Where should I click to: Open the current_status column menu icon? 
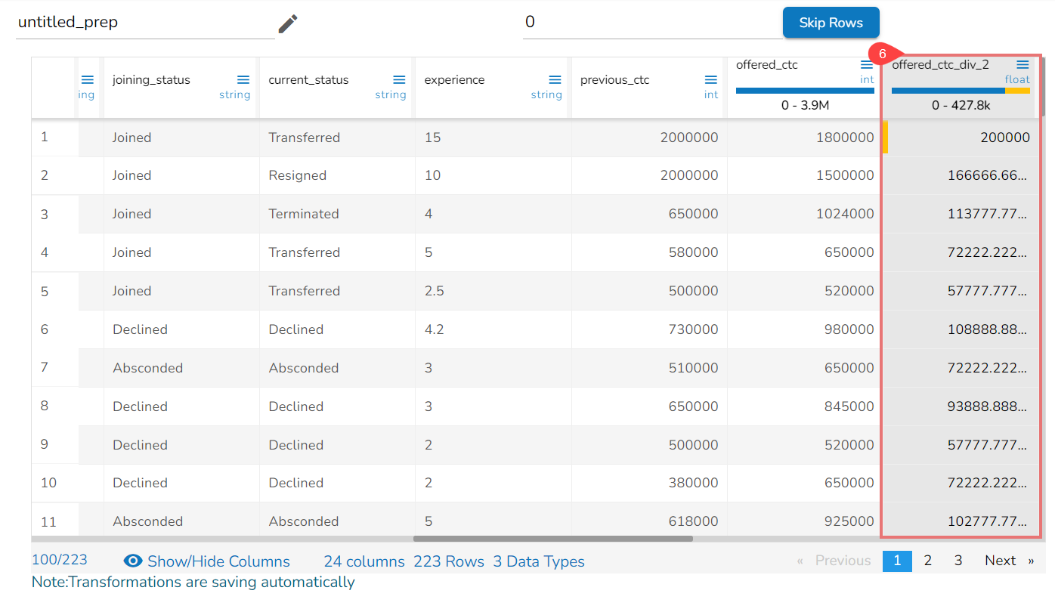[x=399, y=80]
